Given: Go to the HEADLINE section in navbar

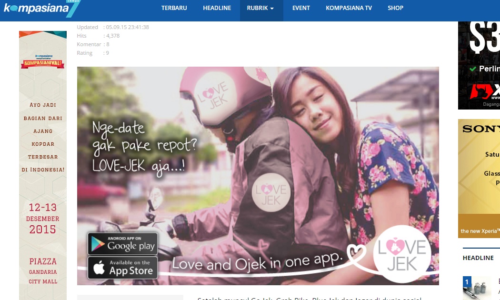Looking at the screenshot, I should pos(217,8).
